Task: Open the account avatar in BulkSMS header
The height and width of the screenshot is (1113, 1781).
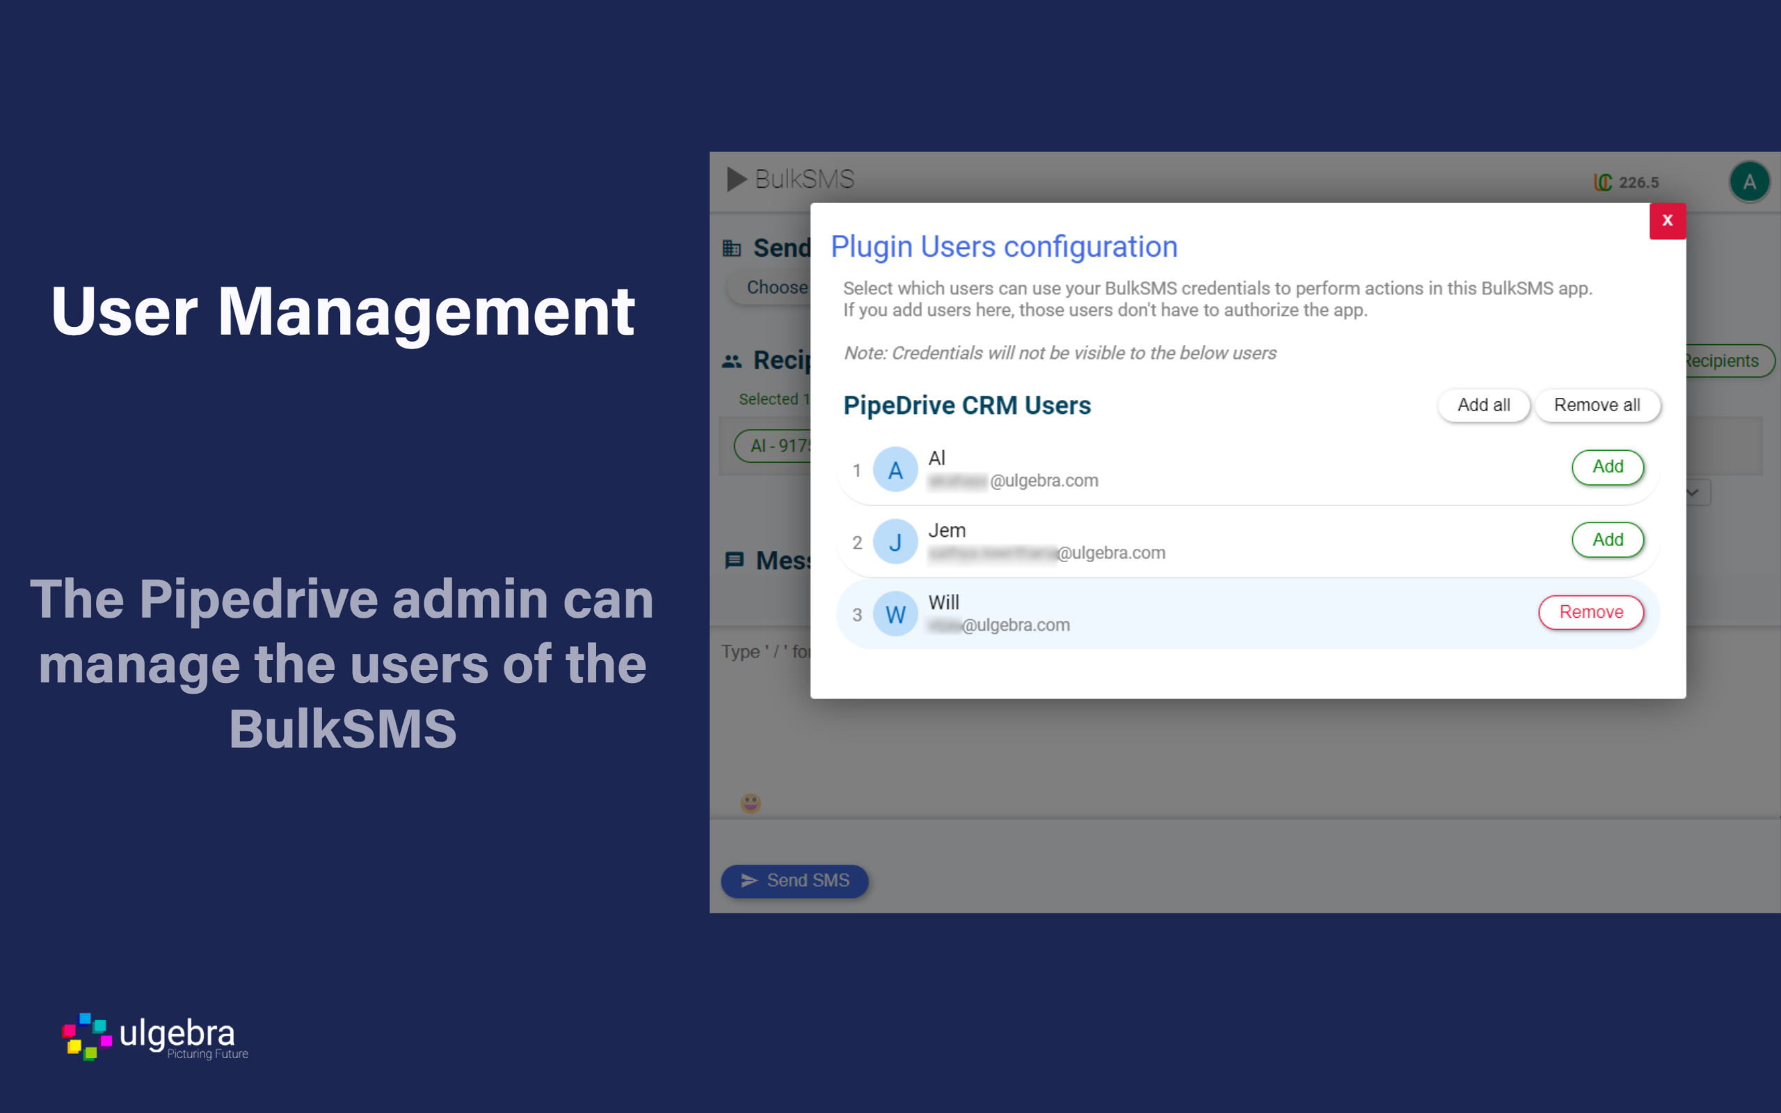Action: [1750, 181]
